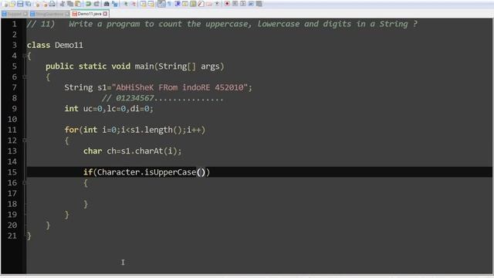Click the Paste toolbar icon

[78, 4]
